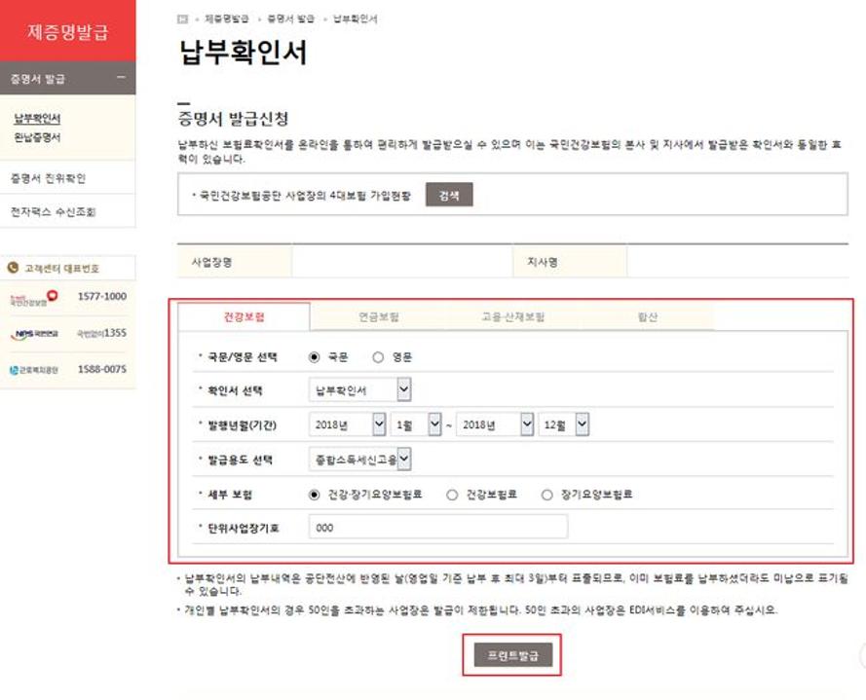Click the NPS 국민연금 logo
866x700 pixels.
[35, 334]
